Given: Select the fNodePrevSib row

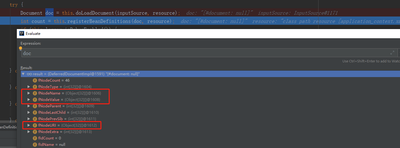Looking at the screenshot, I should point(210,119).
